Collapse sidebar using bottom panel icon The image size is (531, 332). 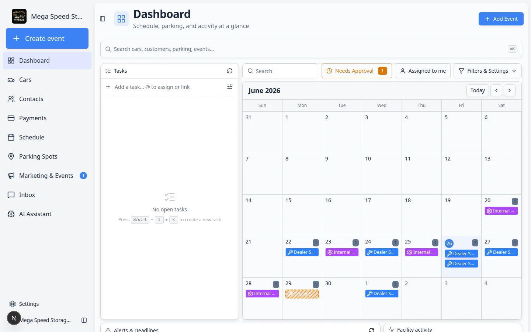click(84, 320)
